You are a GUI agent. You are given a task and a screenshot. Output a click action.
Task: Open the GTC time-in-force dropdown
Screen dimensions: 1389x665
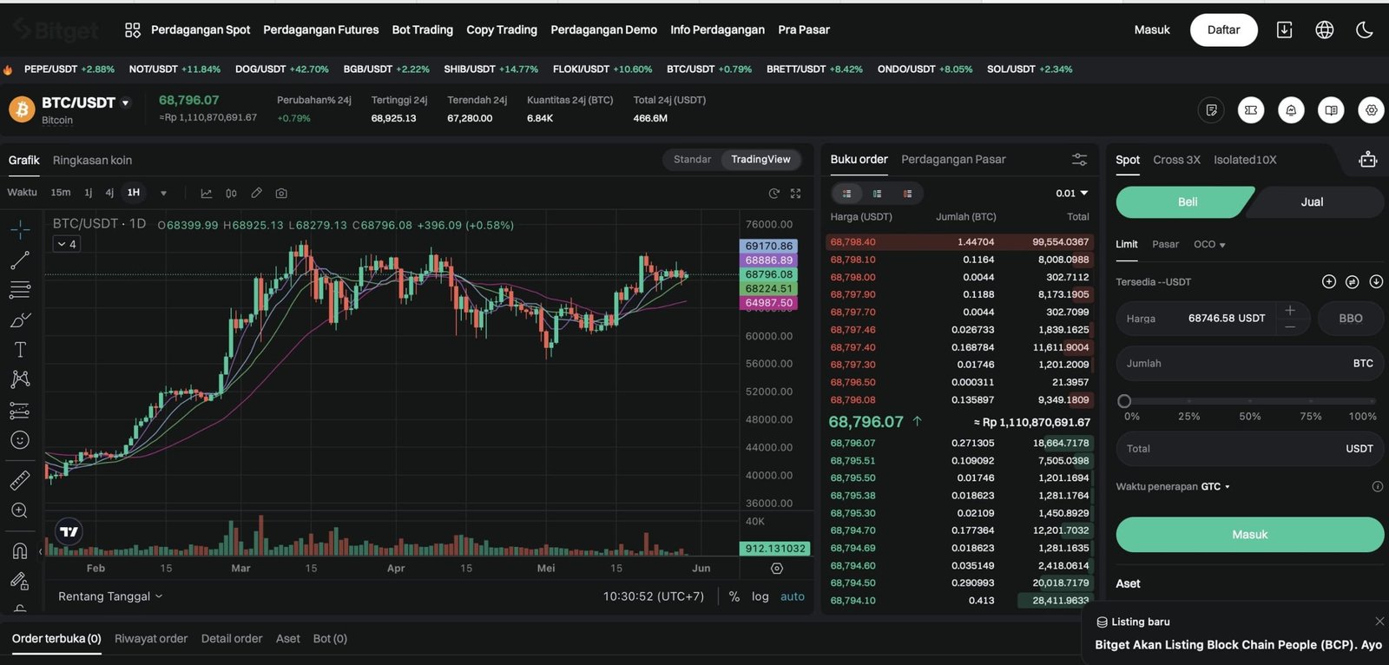[1216, 487]
